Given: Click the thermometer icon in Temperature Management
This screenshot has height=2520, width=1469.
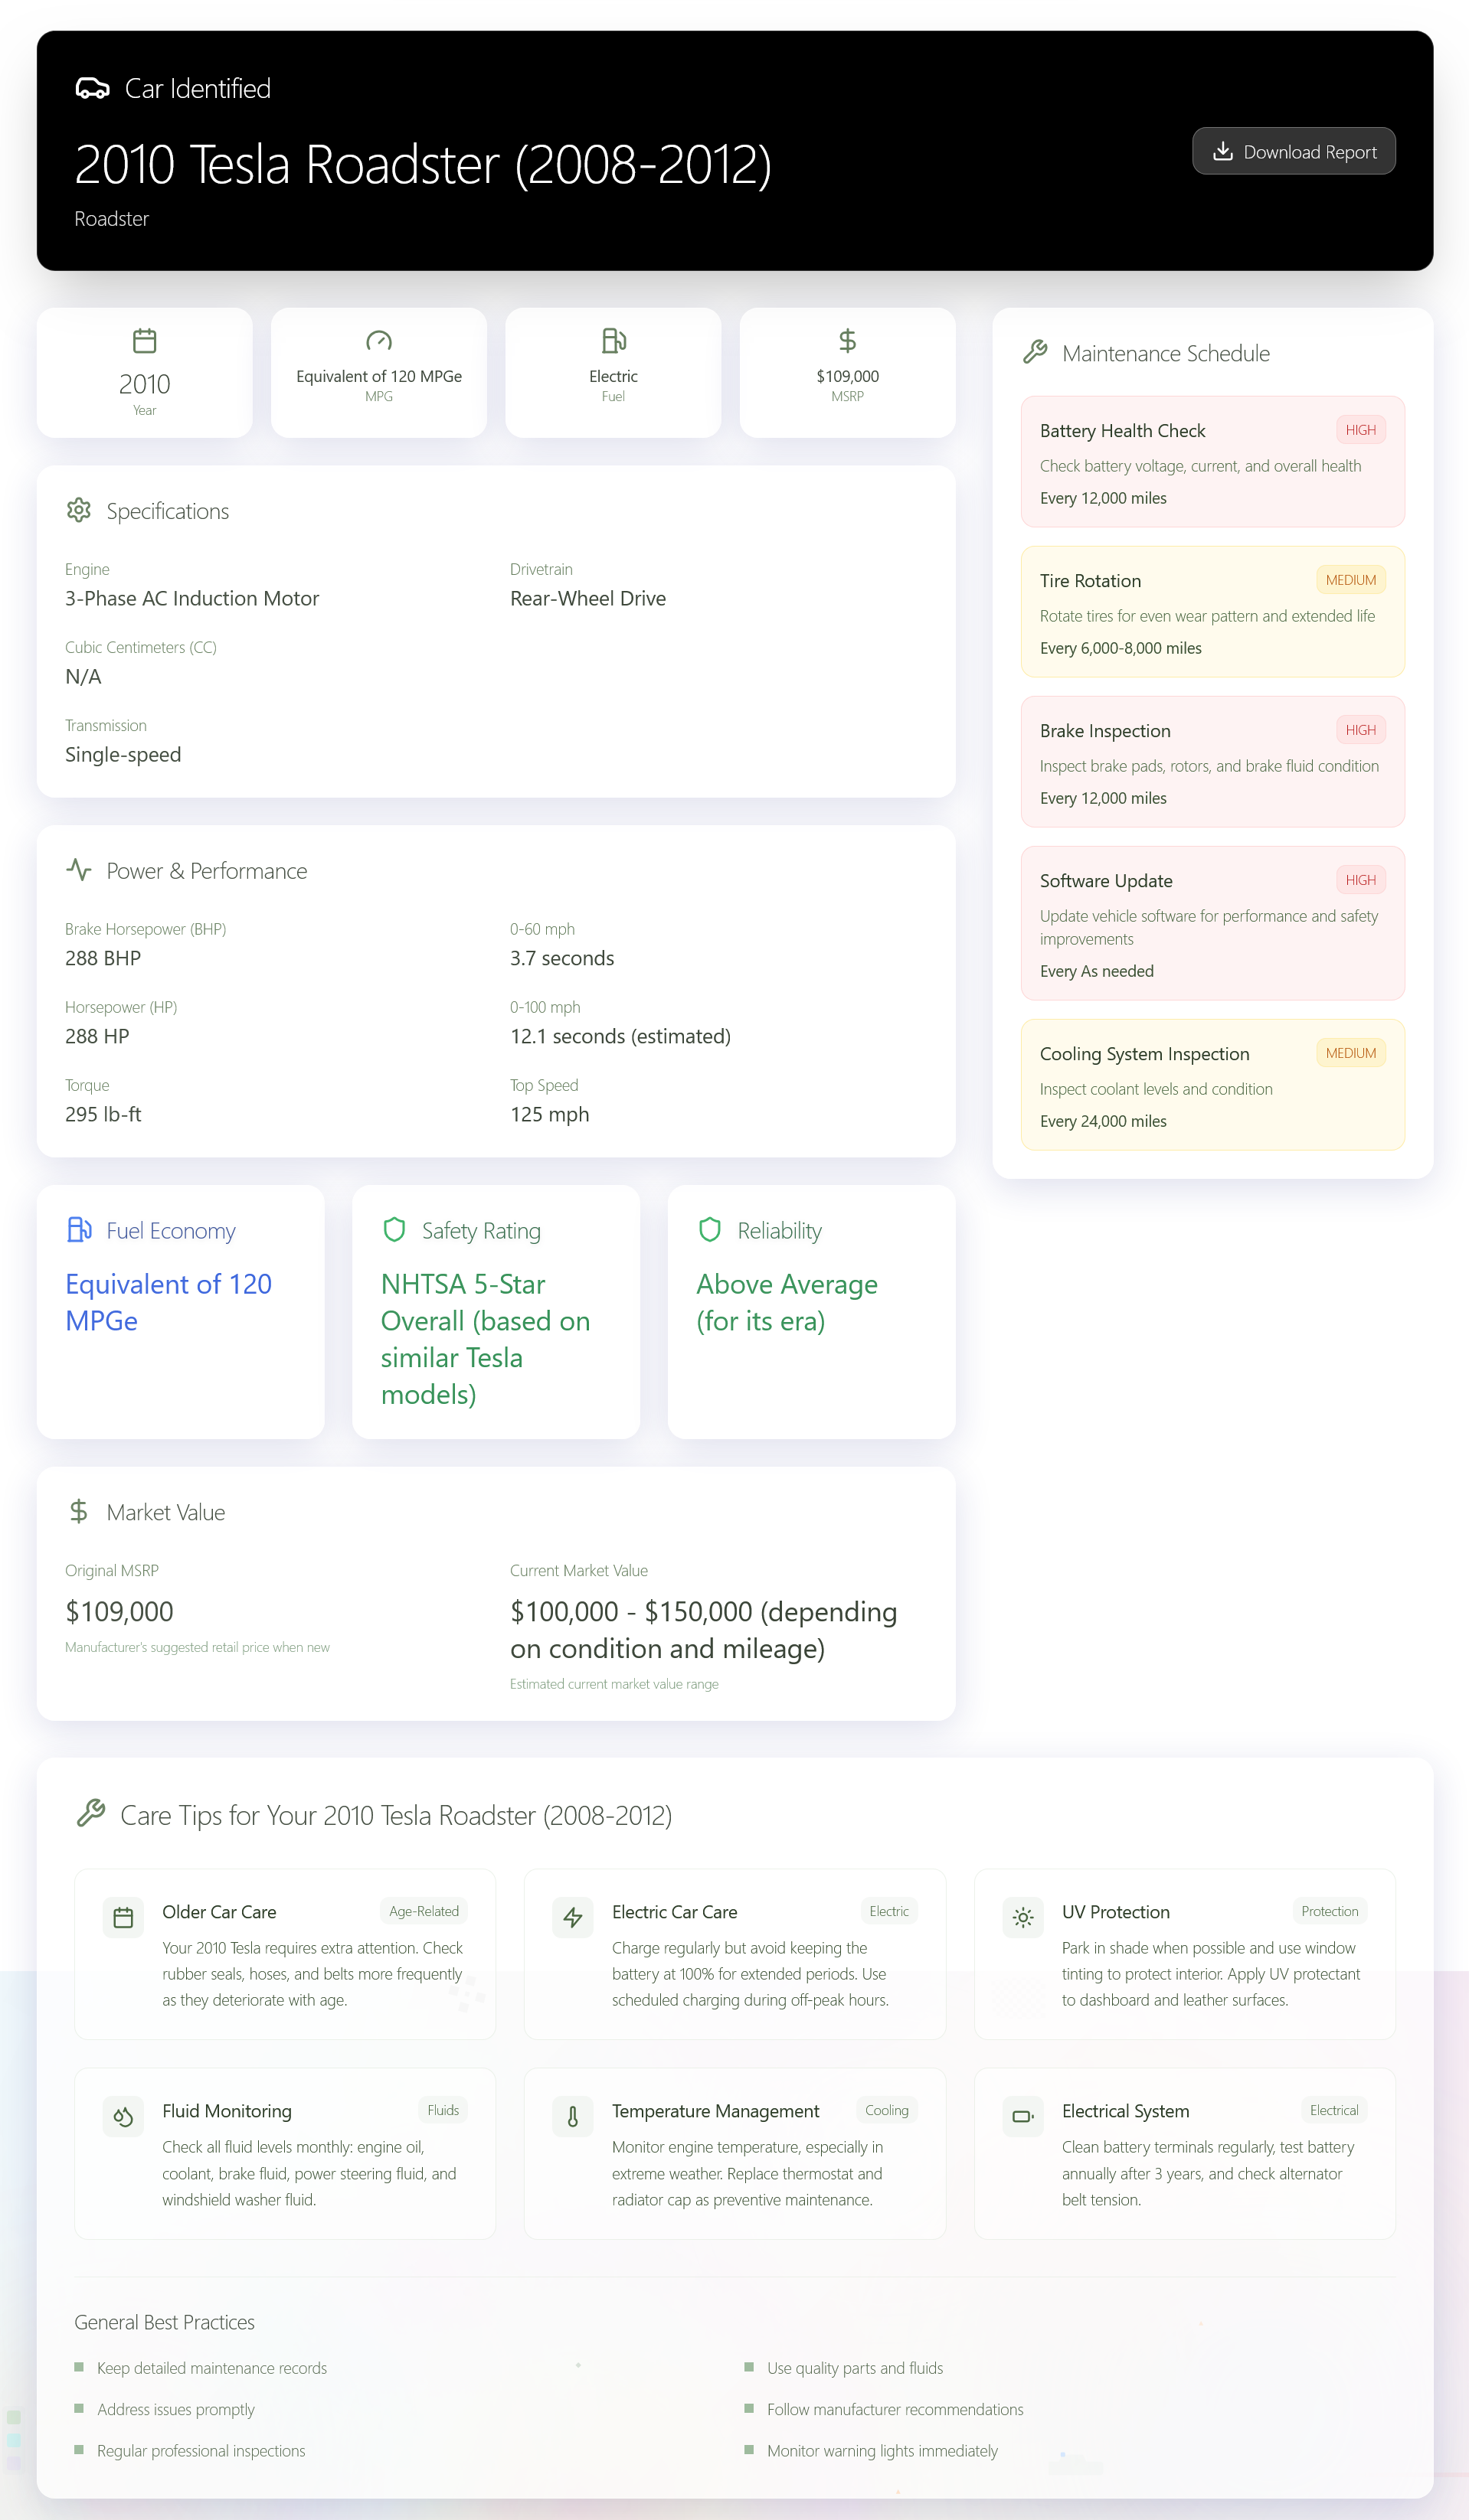Looking at the screenshot, I should tap(572, 2116).
